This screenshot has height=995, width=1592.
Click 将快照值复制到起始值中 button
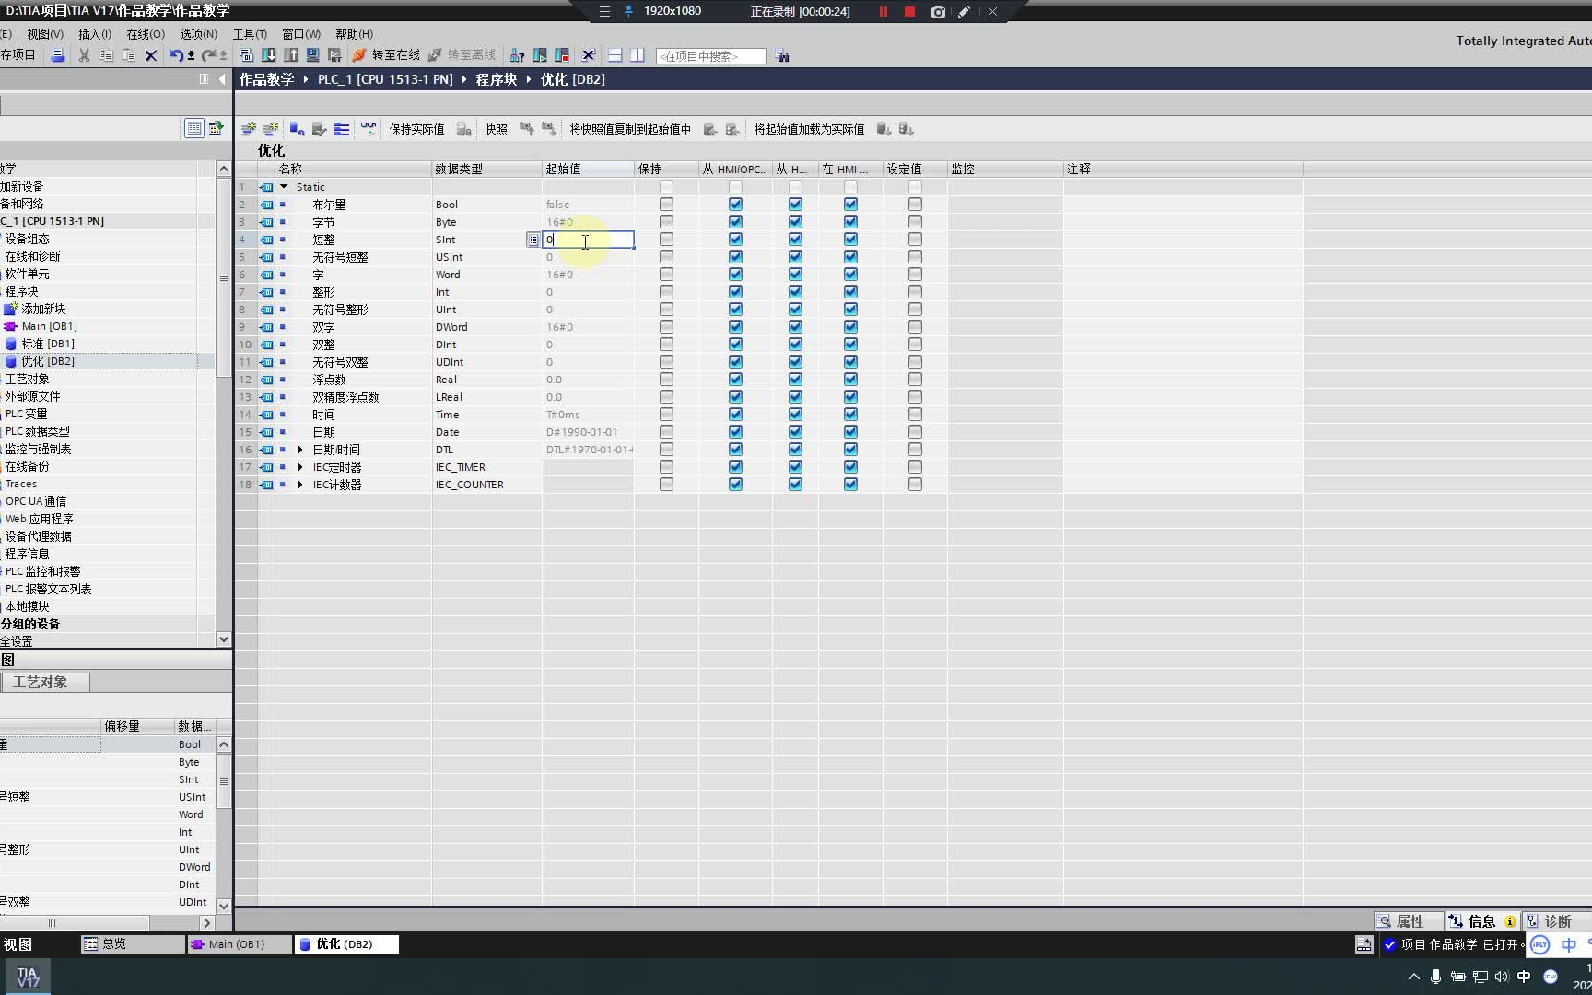pyautogui.click(x=630, y=129)
